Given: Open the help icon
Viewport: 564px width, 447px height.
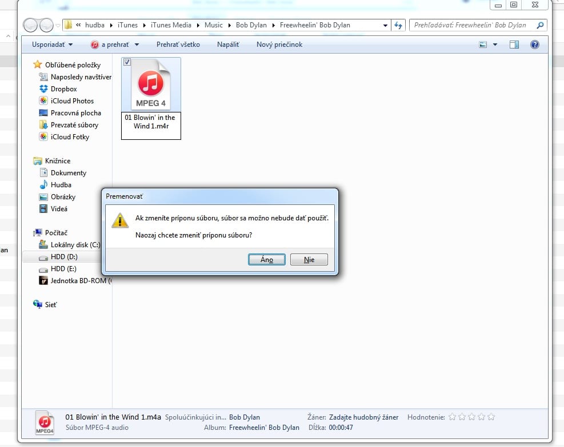Looking at the screenshot, I should tap(534, 45).
